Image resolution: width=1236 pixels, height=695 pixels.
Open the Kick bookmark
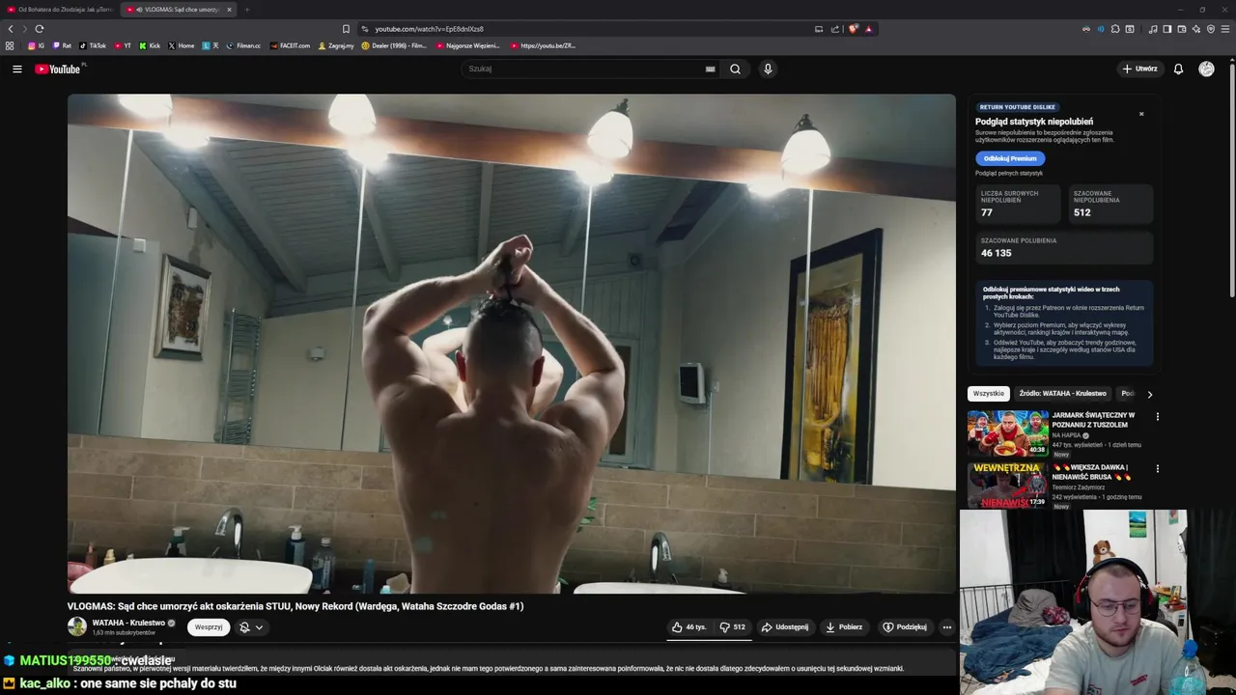150,45
